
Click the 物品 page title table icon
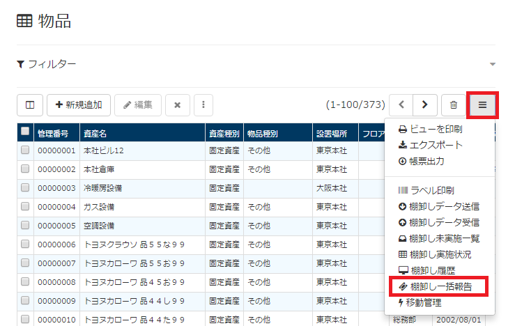tap(24, 21)
